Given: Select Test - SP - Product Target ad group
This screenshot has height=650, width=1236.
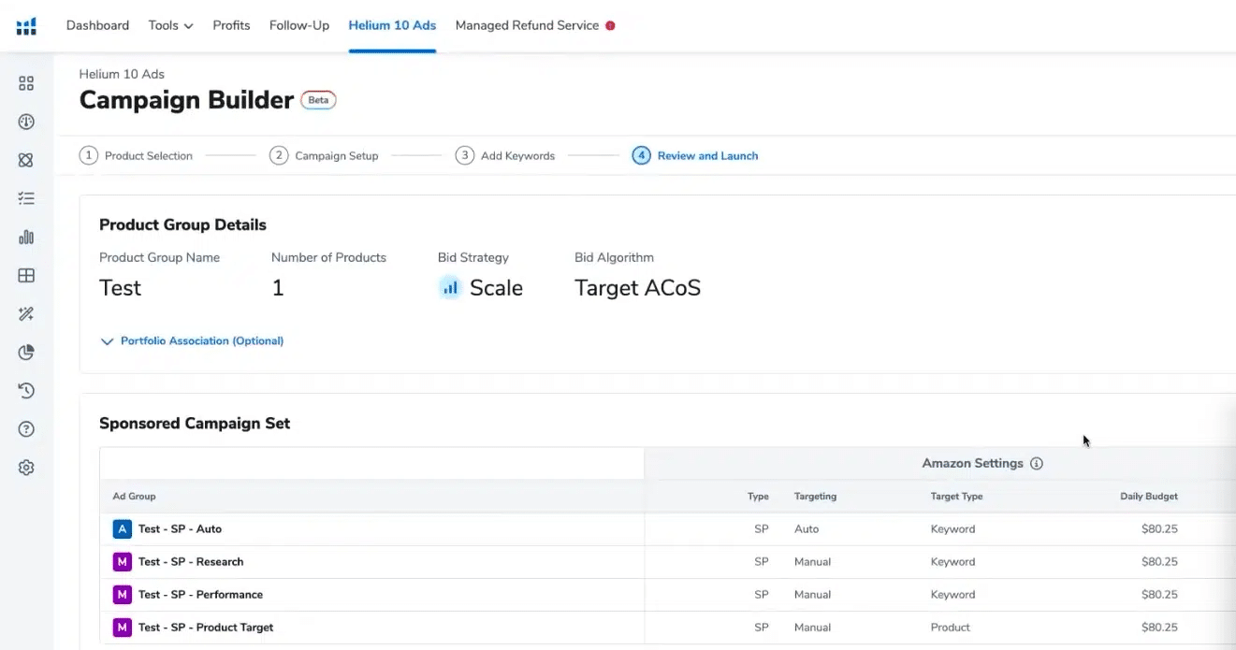Looking at the screenshot, I should tap(205, 628).
